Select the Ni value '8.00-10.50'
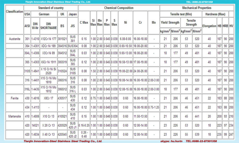This screenshot has height=143, width=239. 125,46
